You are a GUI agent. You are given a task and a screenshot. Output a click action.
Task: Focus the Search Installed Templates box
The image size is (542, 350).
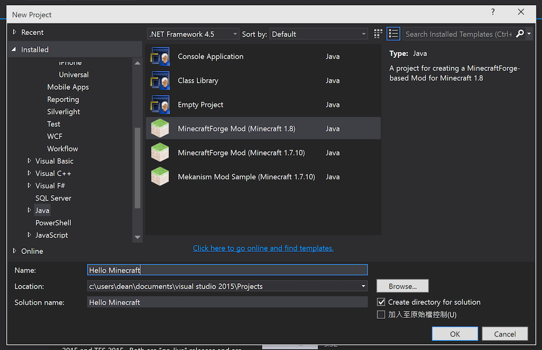click(459, 34)
